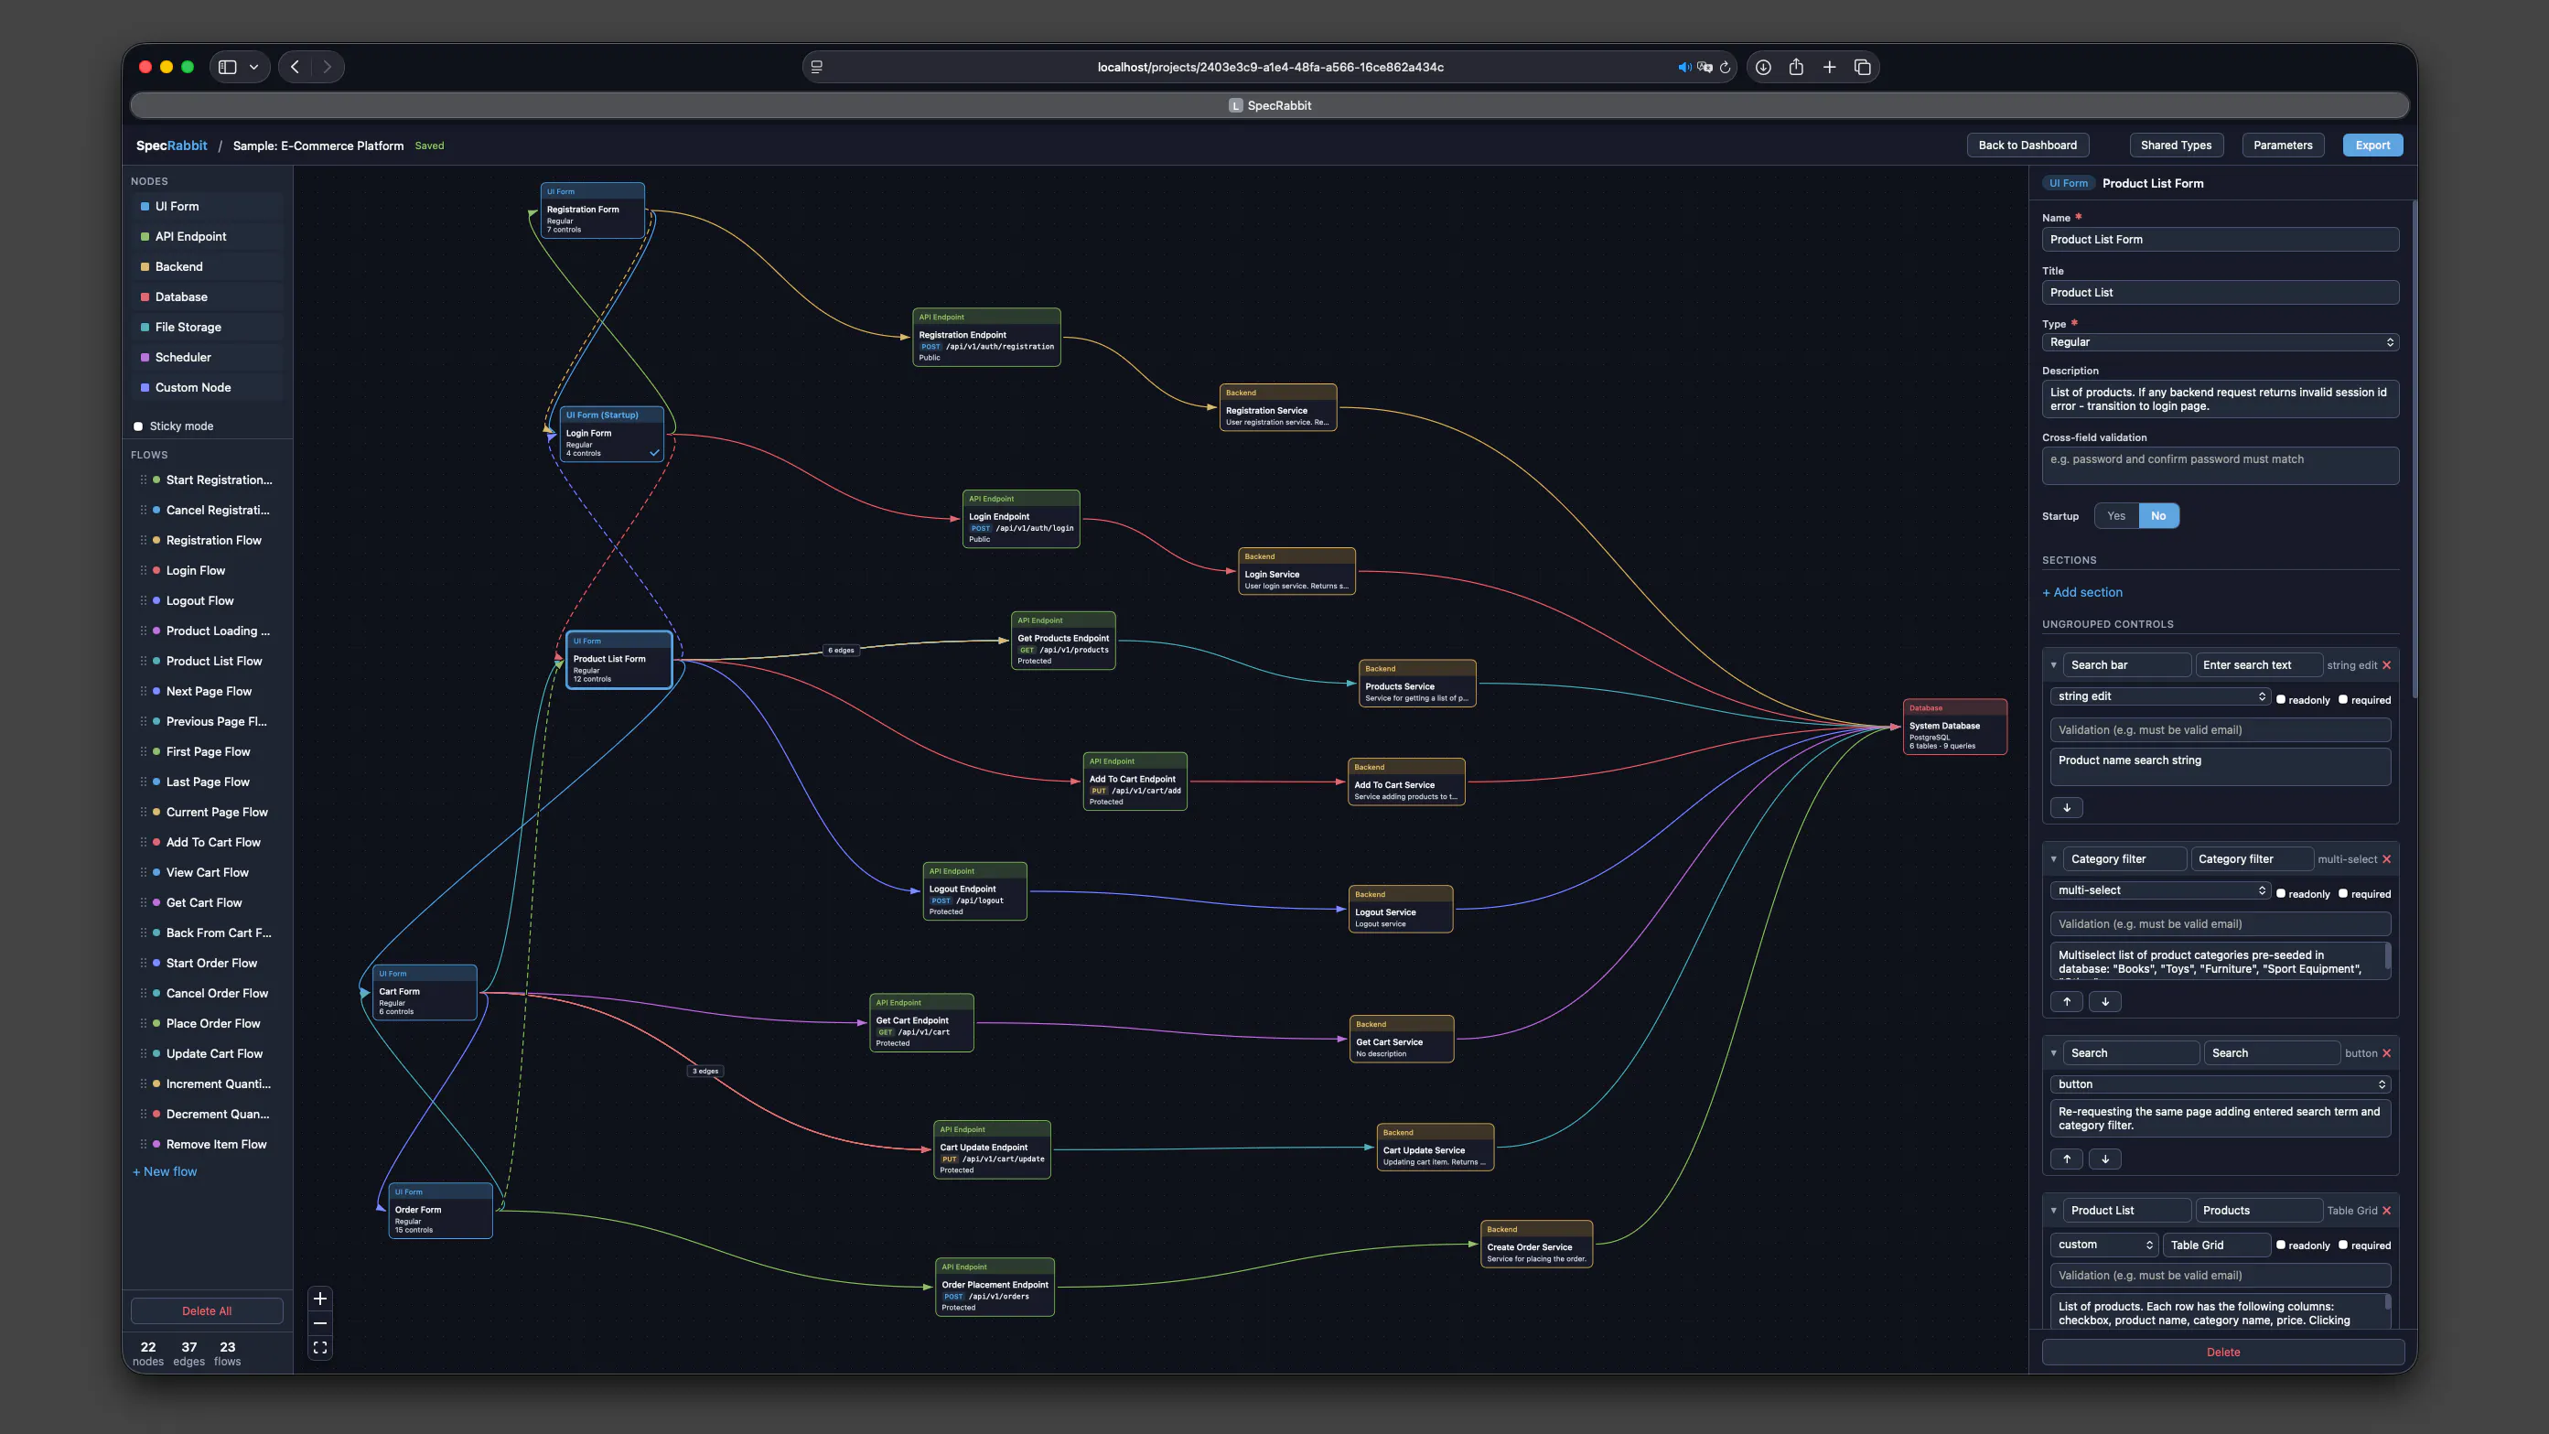Image resolution: width=2549 pixels, height=1434 pixels.
Task: Remove the Search bar control
Action: pyautogui.click(x=2387, y=665)
